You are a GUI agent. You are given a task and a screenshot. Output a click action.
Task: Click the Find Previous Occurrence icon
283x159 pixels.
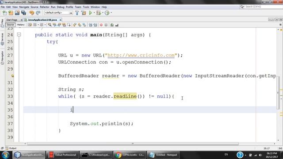click(x=54, y=25)
